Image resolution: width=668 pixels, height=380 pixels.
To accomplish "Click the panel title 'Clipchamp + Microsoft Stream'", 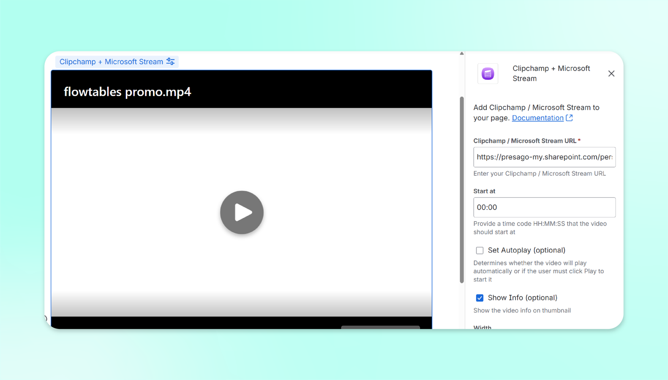I will tap(551, 73).
